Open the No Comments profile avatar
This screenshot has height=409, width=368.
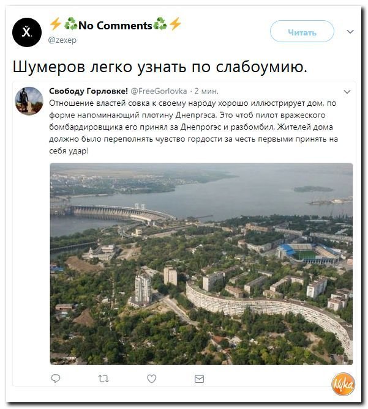tap(27, 32)
